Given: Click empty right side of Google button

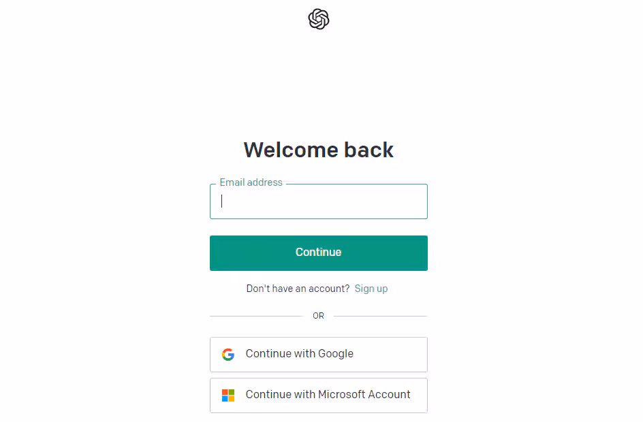Looking at the screenshot, I should point(395,355).
